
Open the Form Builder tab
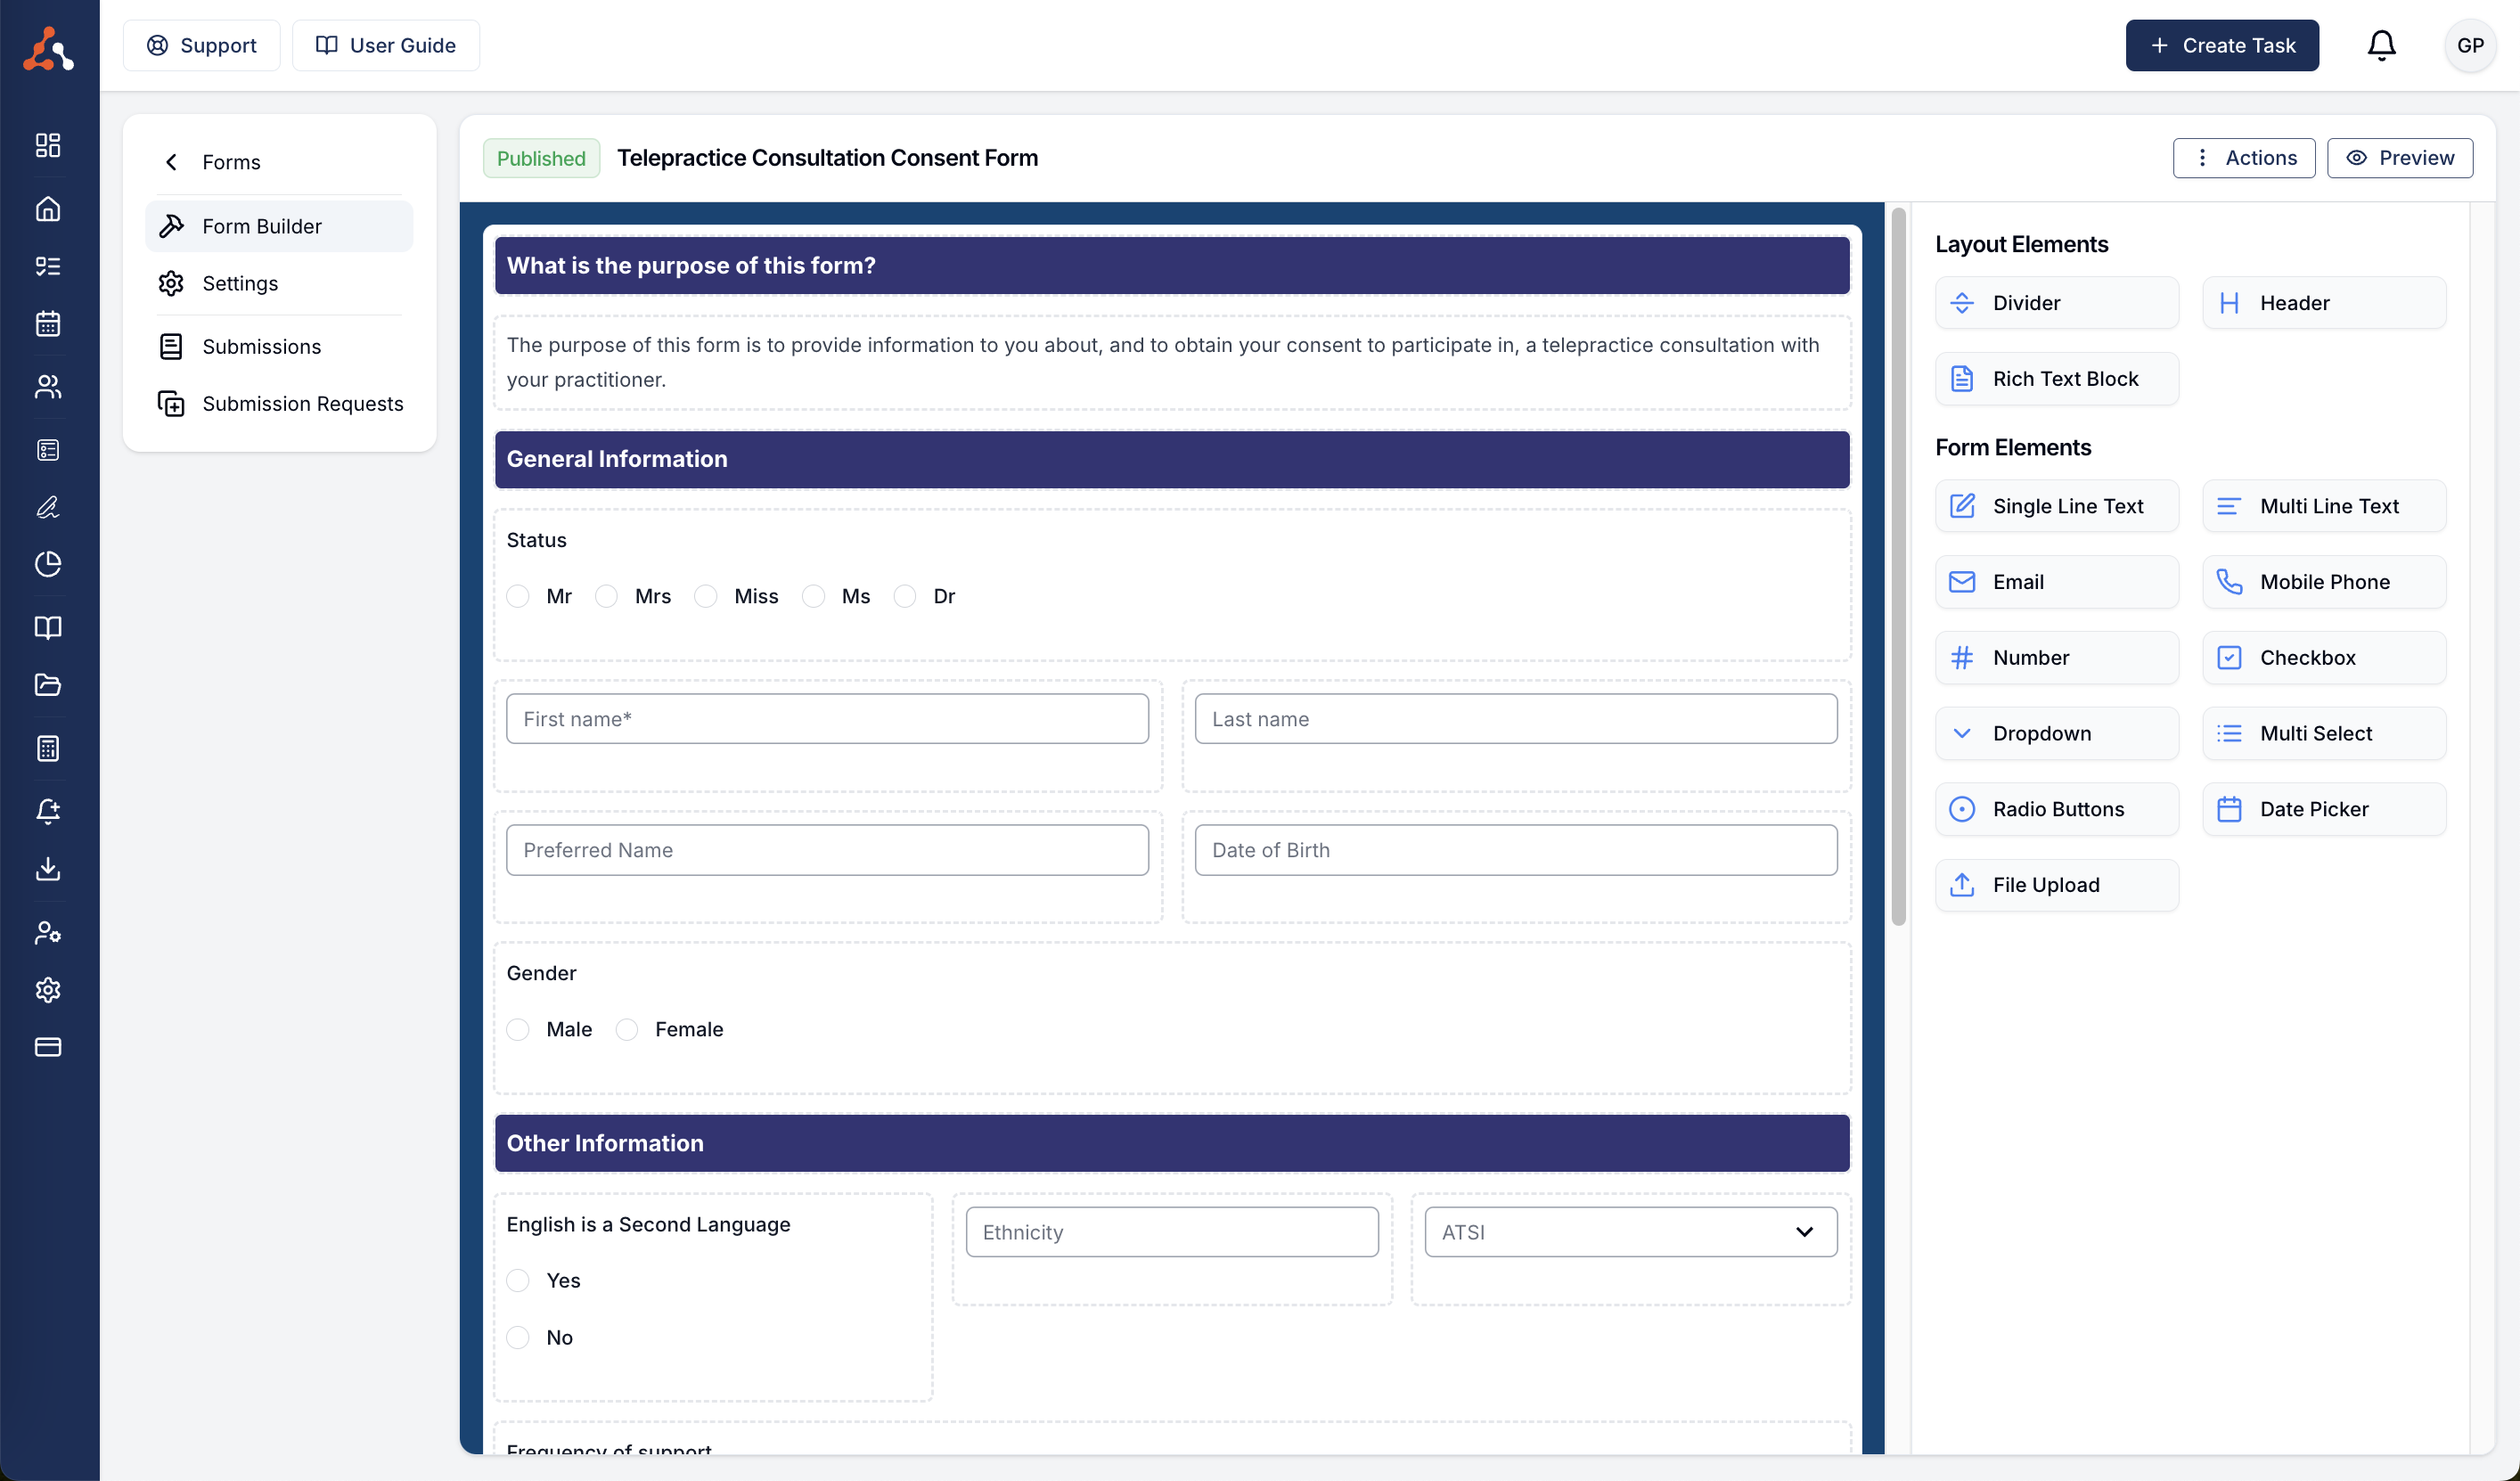pos(279,226)
